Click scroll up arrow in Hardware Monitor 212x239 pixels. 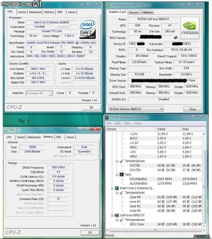pyautogui.click(x=204, y=134)
